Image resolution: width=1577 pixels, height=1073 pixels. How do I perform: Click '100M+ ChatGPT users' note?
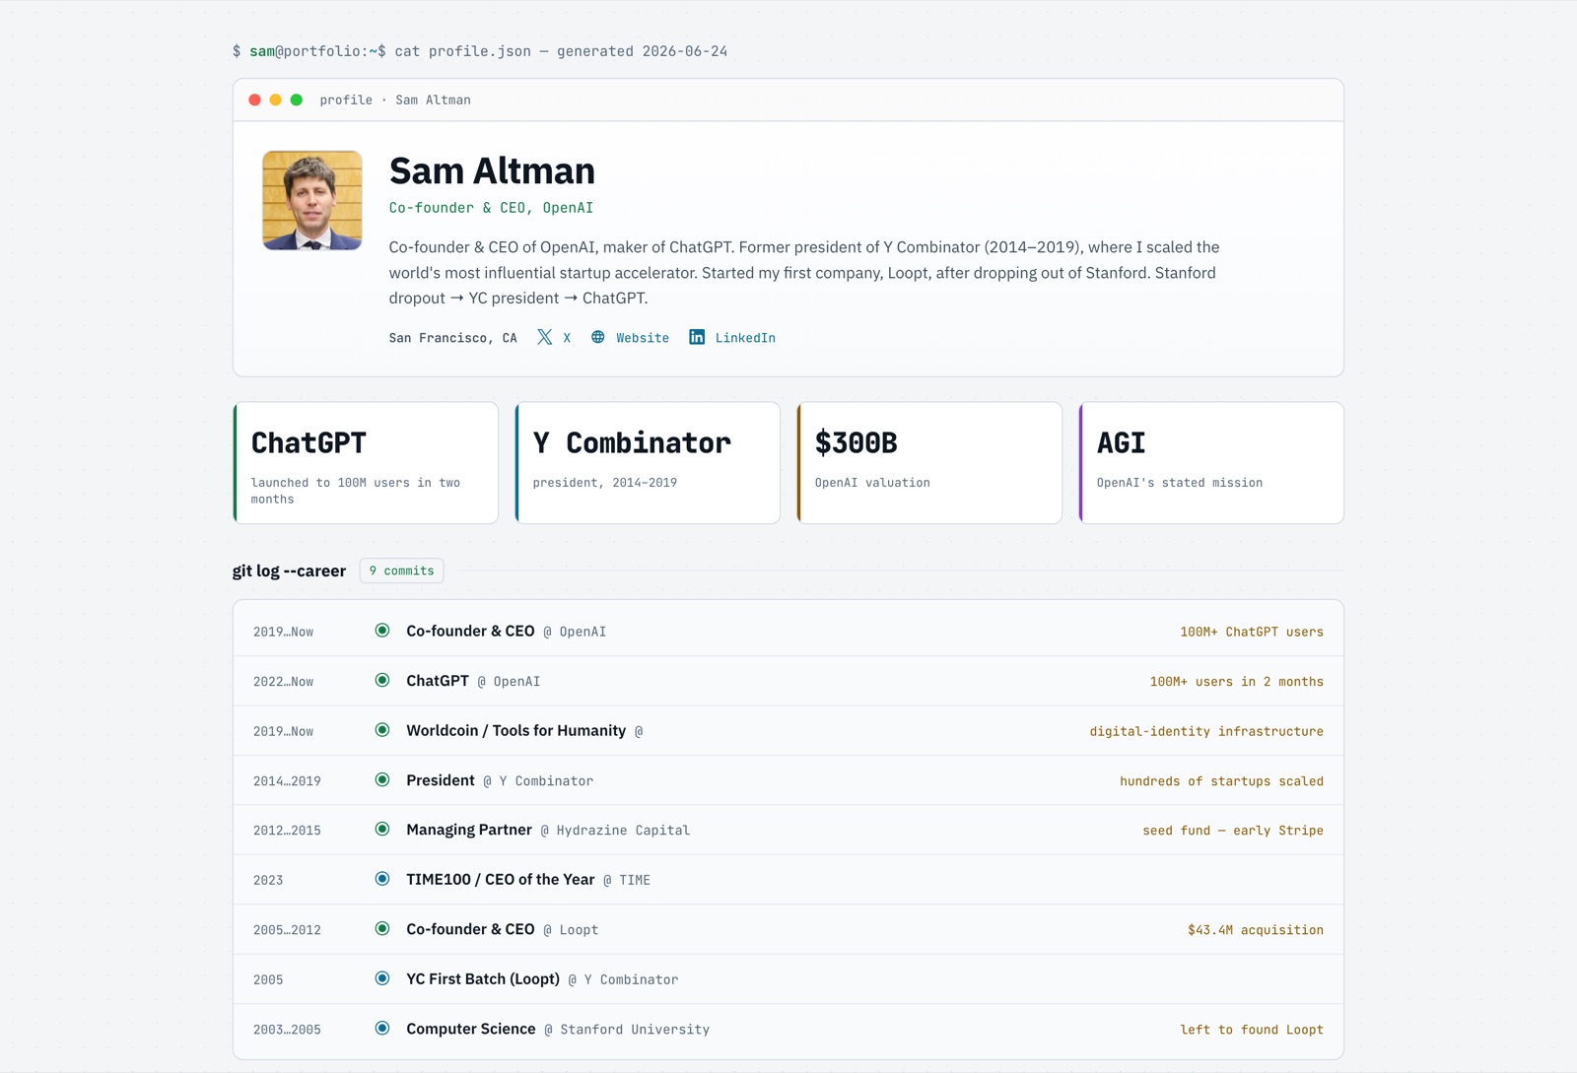[1252, 633]
